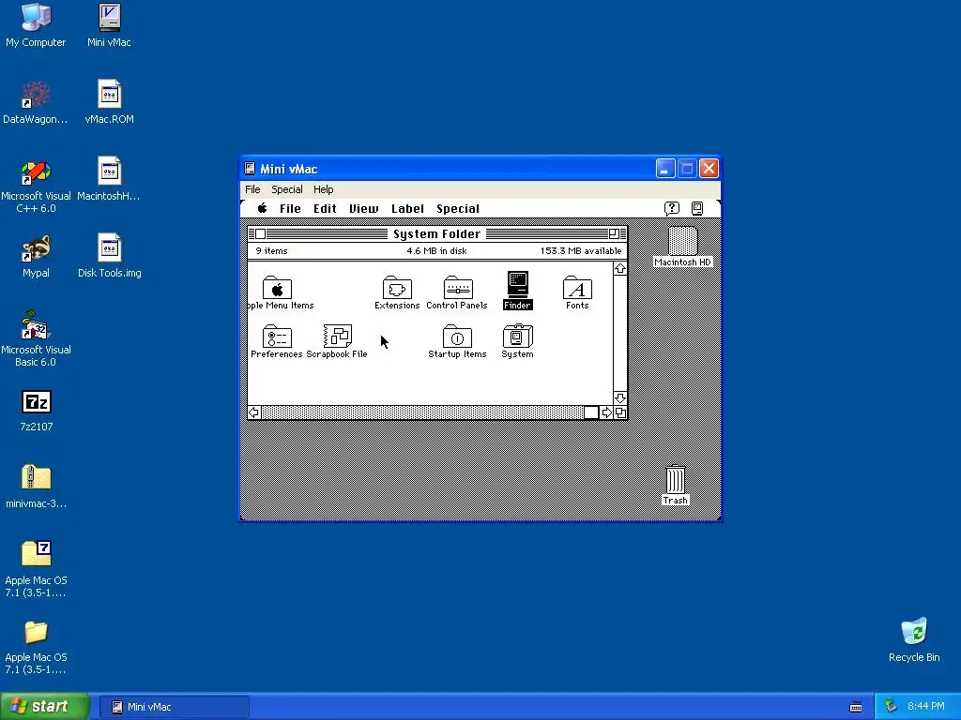This screenshot has height=720, width=961.
Task: Open the Mac Special menu
Action: tap(458, 209)
